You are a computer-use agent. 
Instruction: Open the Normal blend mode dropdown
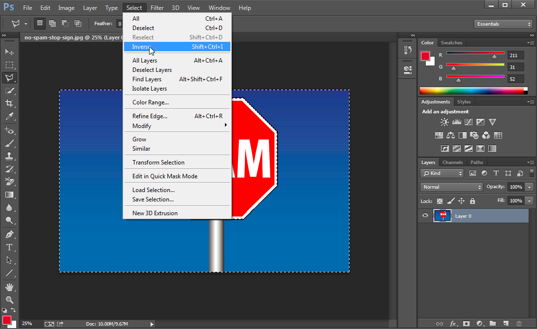click(x=451, y=187)
